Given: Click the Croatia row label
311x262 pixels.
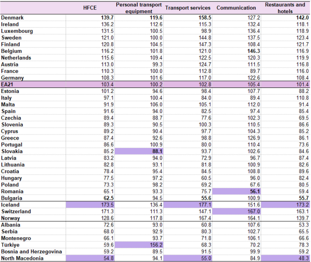Looking at the screenshot, I should tap(10, 171).
